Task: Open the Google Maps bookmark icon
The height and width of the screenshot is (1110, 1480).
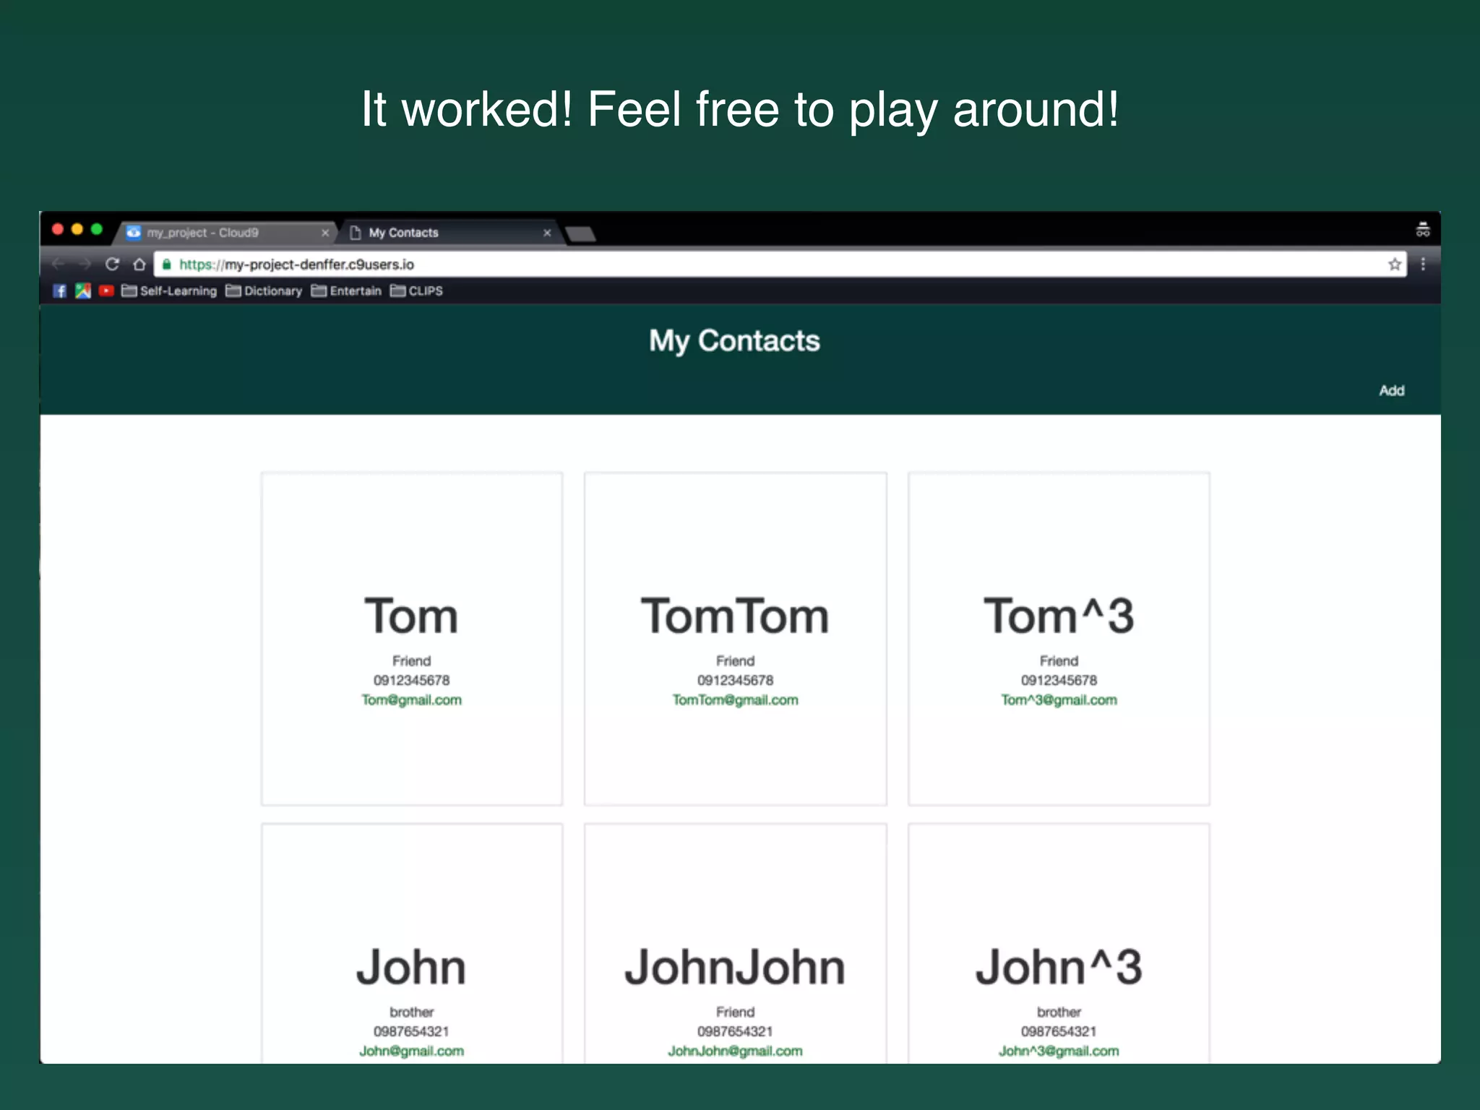Action: point(83,291)
